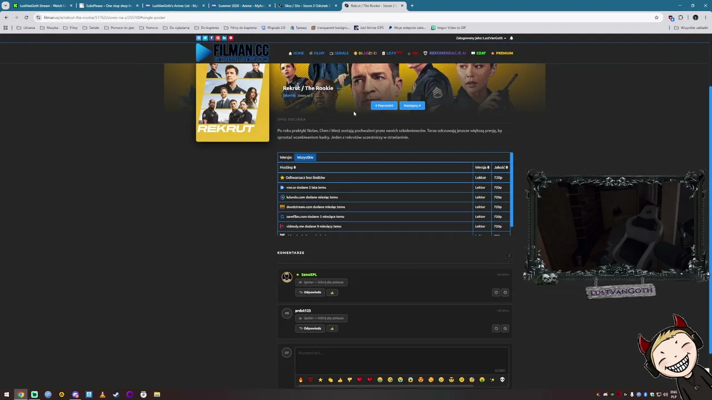
Task: Open REKOMENDACJE AI in the navigation
Action: pos(445,53)
